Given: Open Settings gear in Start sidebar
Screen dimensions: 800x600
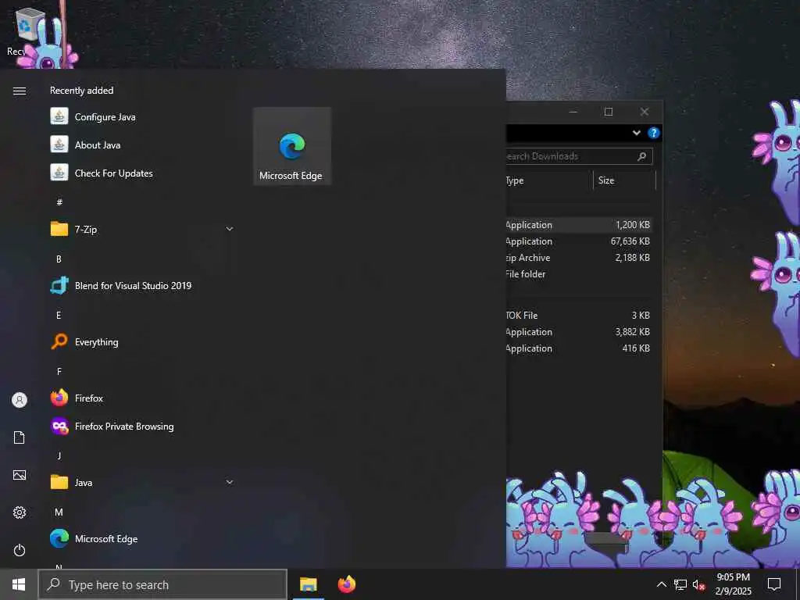Looking at the screenshot, I should (x=20, y=512).
